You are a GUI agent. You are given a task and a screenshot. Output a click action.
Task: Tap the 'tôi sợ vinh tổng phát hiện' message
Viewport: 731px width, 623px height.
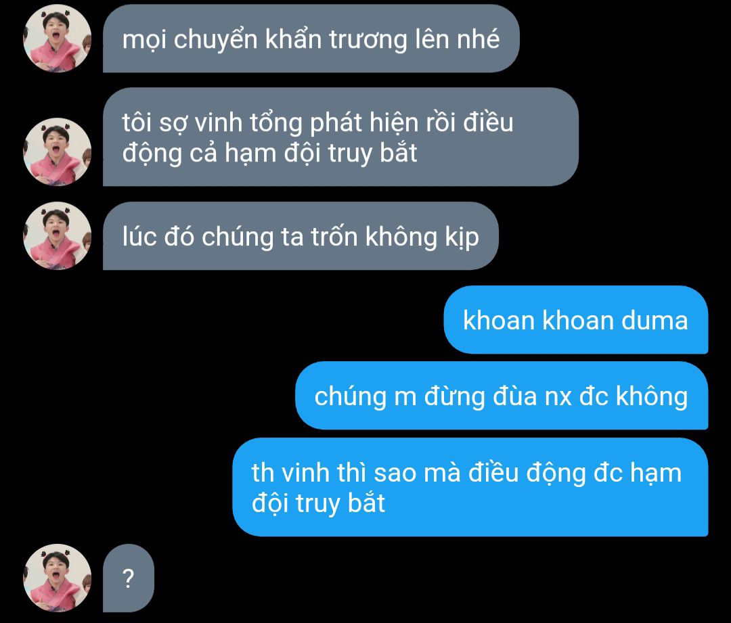pyautogui.click(x=340, y=137)
